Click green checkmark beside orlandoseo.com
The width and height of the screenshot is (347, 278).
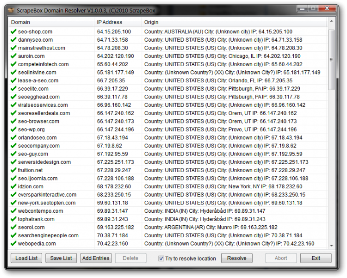13,137
